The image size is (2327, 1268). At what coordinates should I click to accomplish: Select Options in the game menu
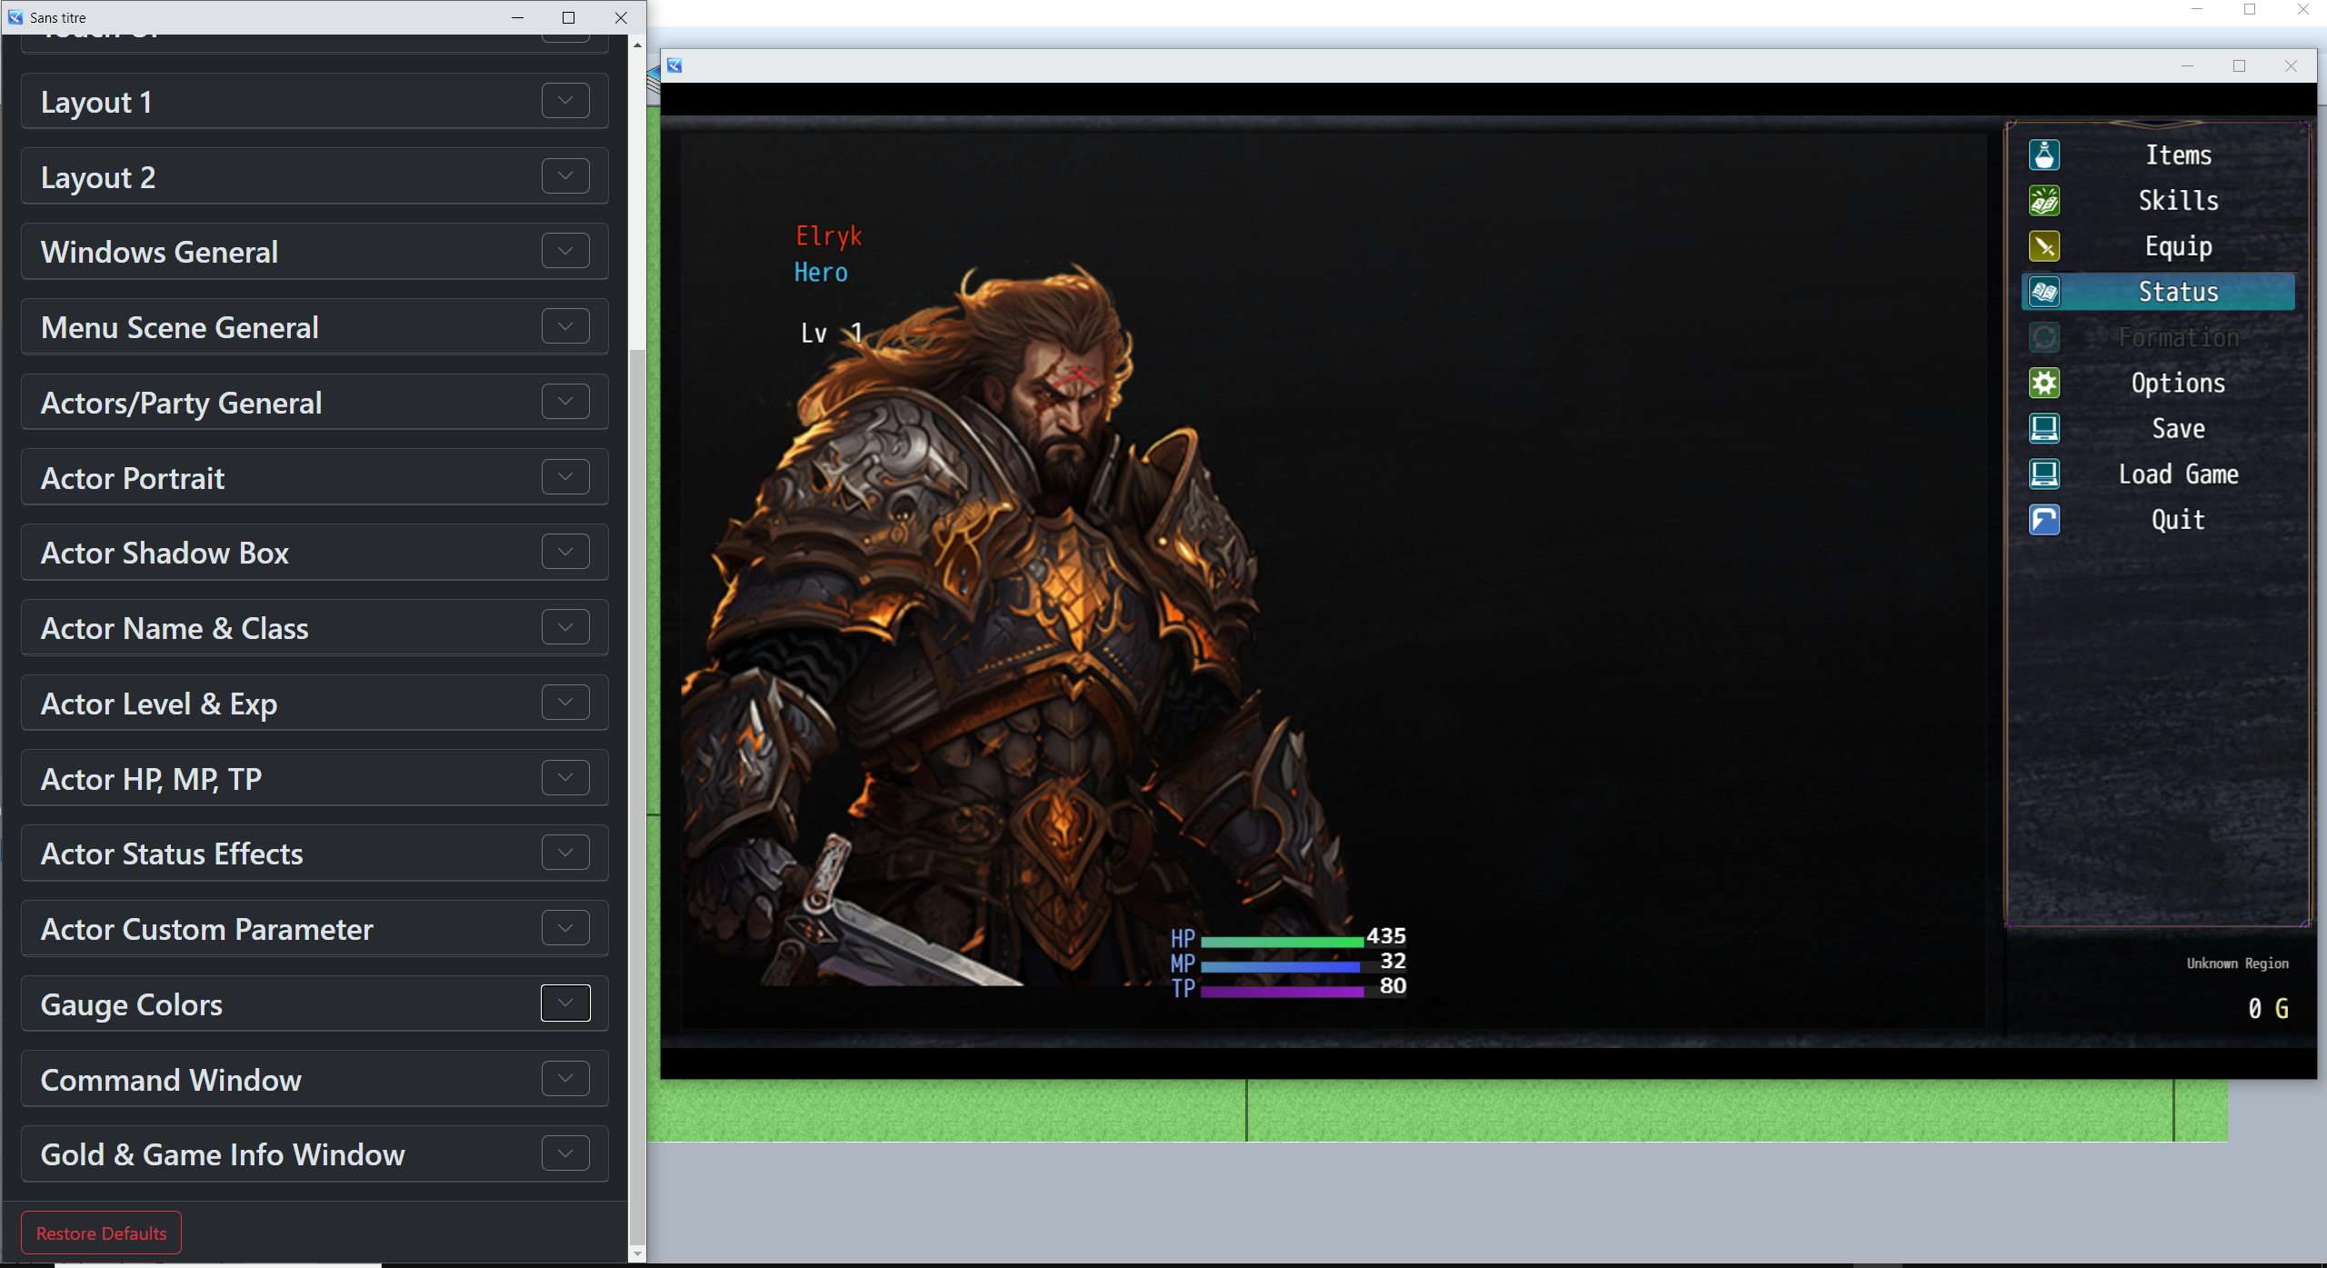click(2178, 383)
